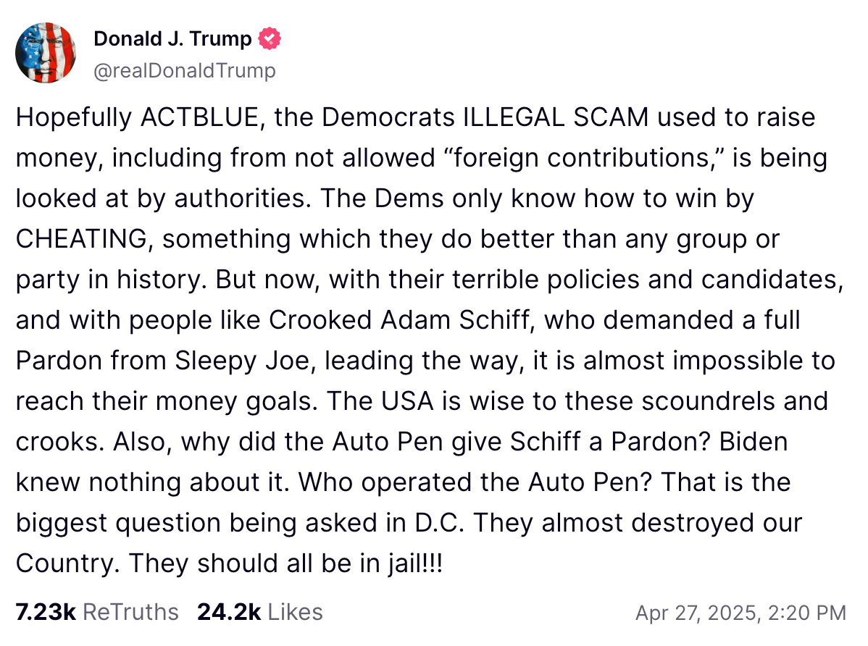Click the Likes label
Image resolution: width=868 pixels, height=646 pixels.
pyautogui.click(x=295, y=612)
